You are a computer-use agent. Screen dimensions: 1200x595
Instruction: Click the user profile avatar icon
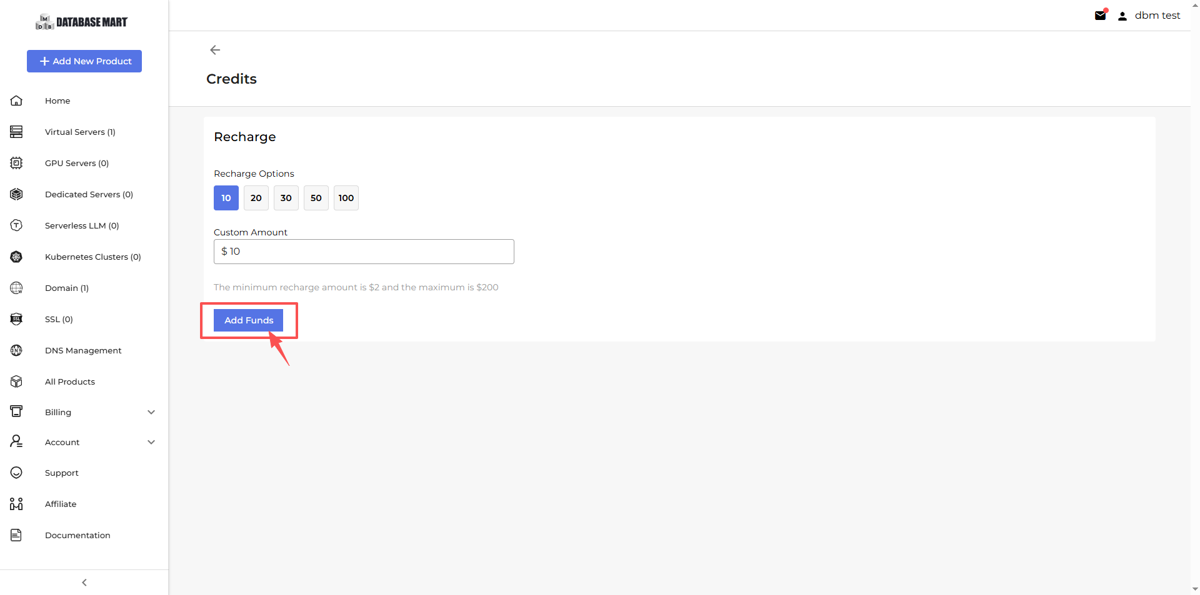click(x=1122, y=16)
